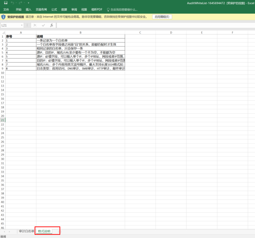
Task: Select cell A1 containing 序号
Action: pos(21,36)
